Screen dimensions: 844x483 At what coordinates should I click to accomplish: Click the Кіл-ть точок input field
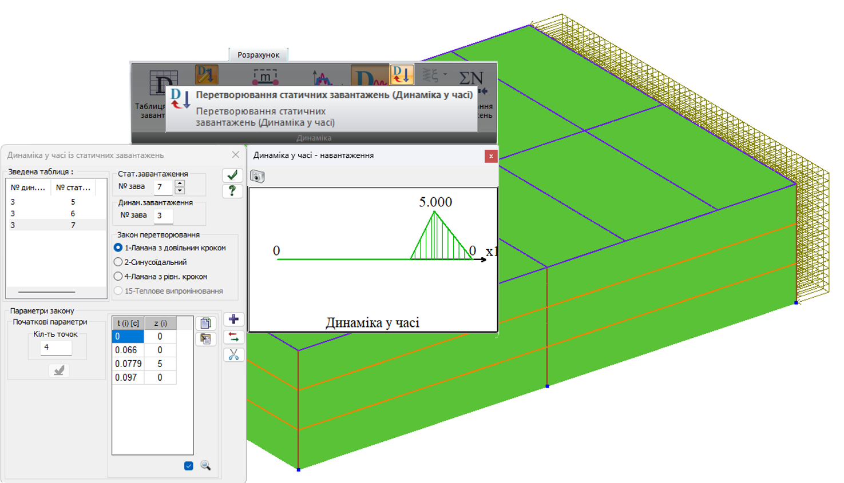coord(56,347)
